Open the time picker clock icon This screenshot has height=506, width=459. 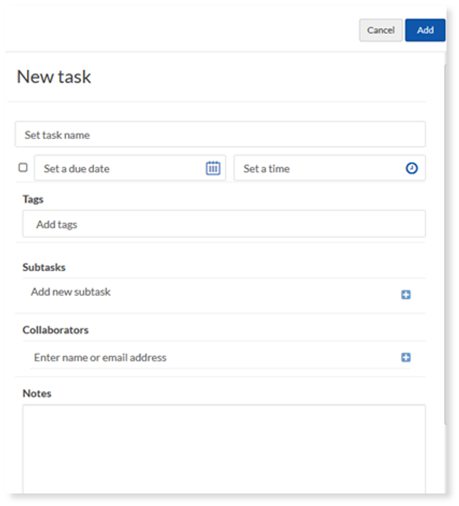[412, 168]
